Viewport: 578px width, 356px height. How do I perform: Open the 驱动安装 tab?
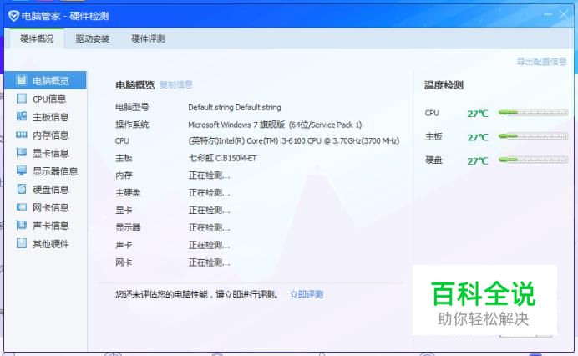93,38
